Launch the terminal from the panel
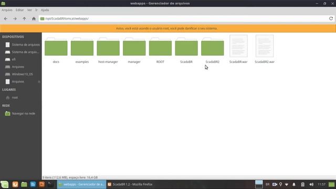Screen dimensions: 336x189 click(x=50, y=184)
